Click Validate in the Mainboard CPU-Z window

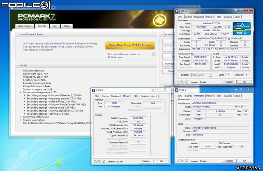(229, 161)
